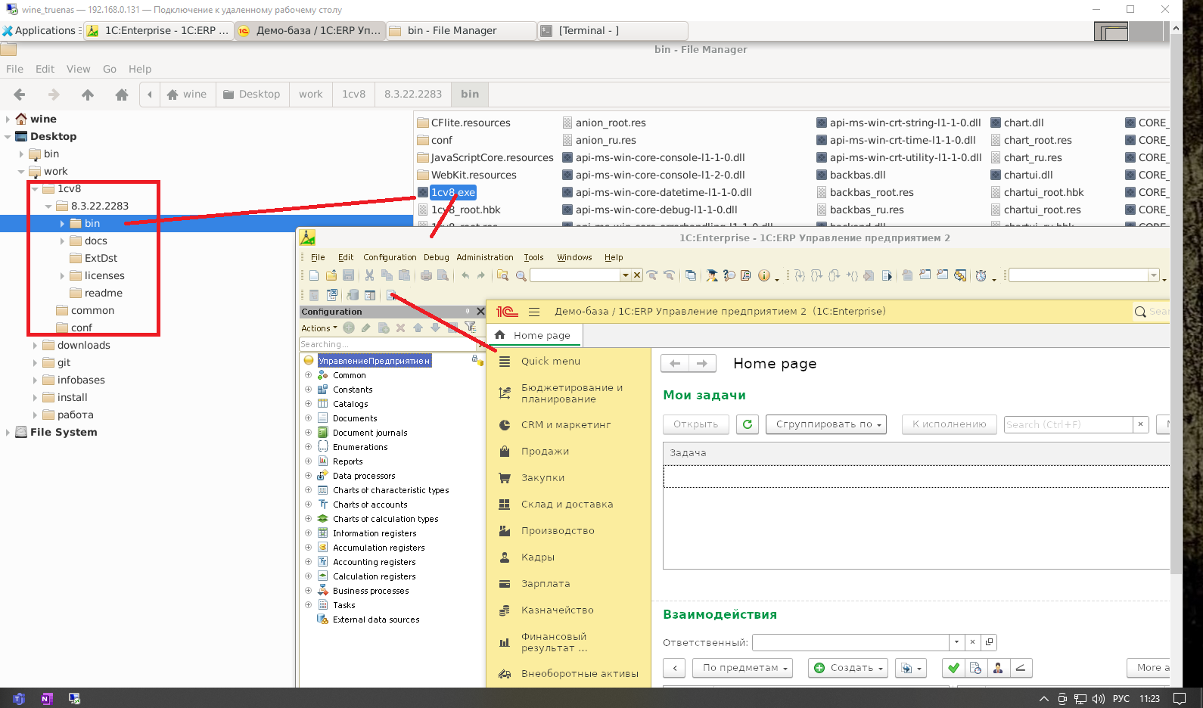Click the stopwatch performance icon in Designer toolbar

[981, 275]
